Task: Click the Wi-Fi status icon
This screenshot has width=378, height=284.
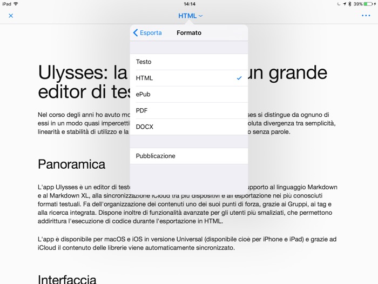Action: (x=16, y=4)
